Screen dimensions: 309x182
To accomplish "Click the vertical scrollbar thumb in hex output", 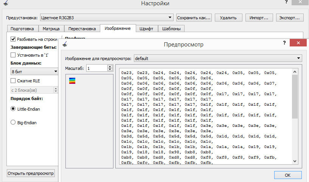I will pos(295,97).
